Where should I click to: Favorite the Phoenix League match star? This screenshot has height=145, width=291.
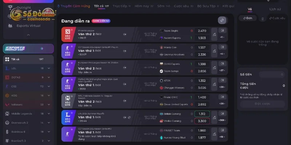click(x=72, y=30)
